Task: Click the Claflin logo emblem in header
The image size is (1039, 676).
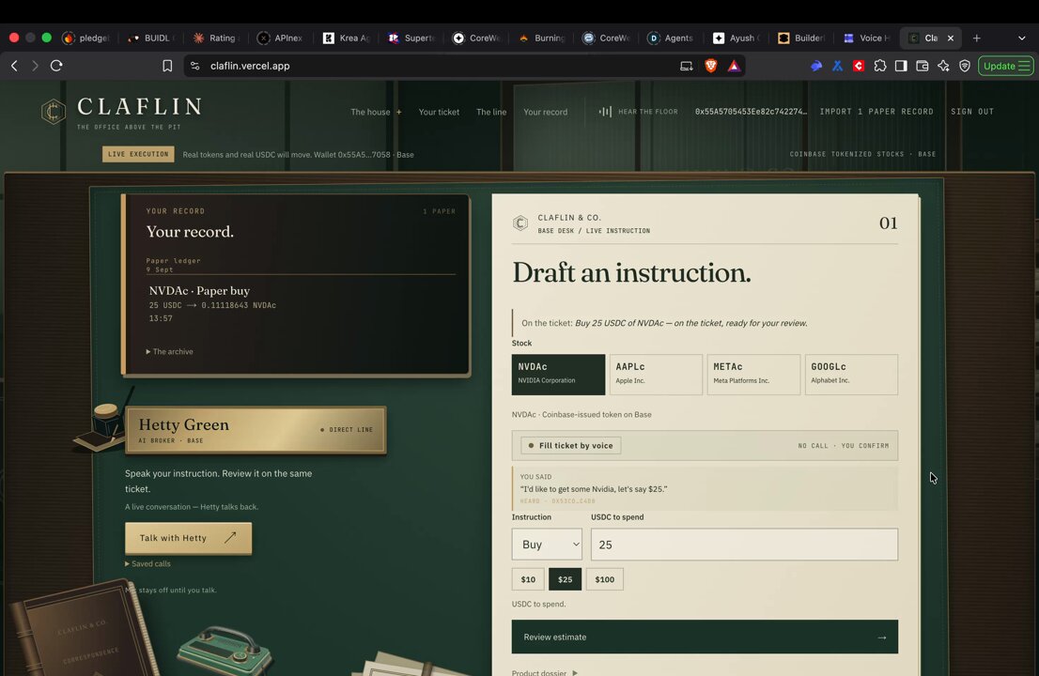Action: pos(53,111)
